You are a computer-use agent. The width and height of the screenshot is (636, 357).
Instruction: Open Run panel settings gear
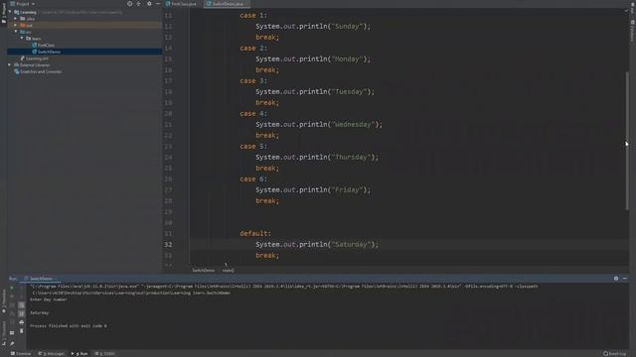pyautogui.click(x=616, y=279)
